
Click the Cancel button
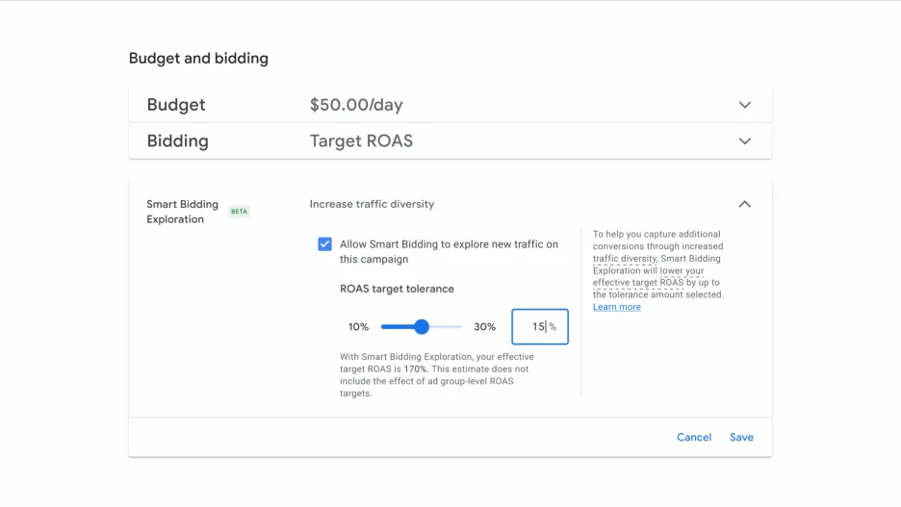694,437
